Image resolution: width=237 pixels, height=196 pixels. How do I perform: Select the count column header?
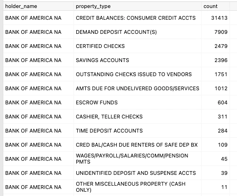point(215,6)
